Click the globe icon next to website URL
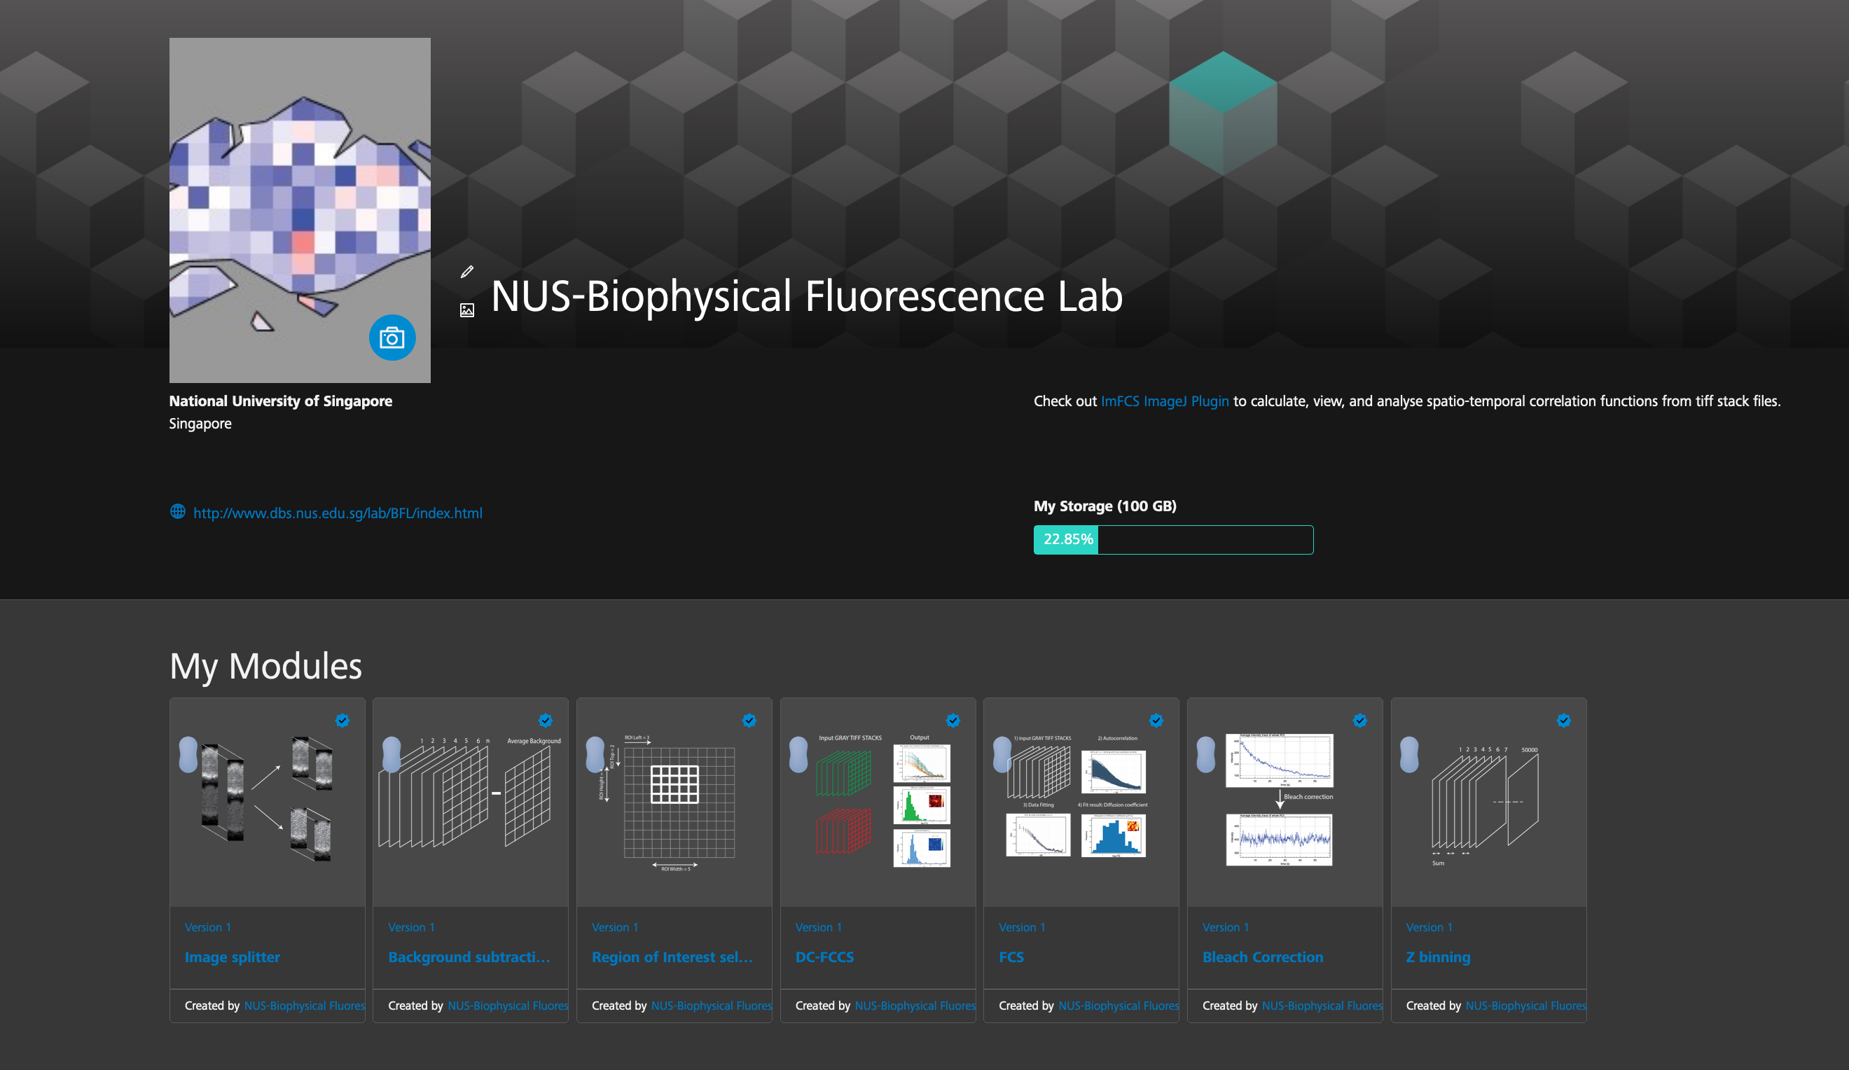Viewport: 1849px width, 1070px height. click(178, 512)
